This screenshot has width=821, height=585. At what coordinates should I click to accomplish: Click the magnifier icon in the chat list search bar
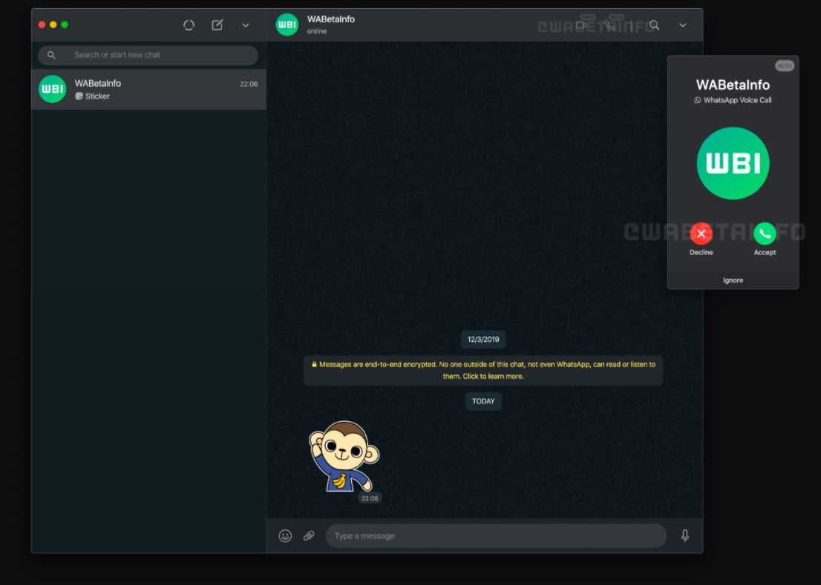coord(51,55)
